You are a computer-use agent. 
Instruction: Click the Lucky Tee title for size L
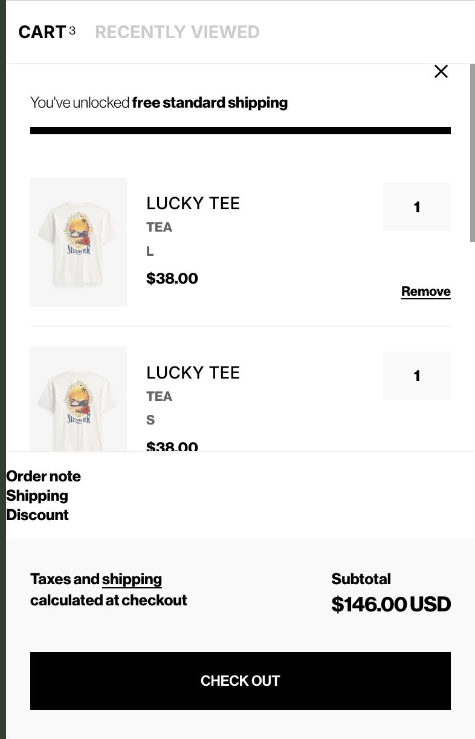coord(193,203)
